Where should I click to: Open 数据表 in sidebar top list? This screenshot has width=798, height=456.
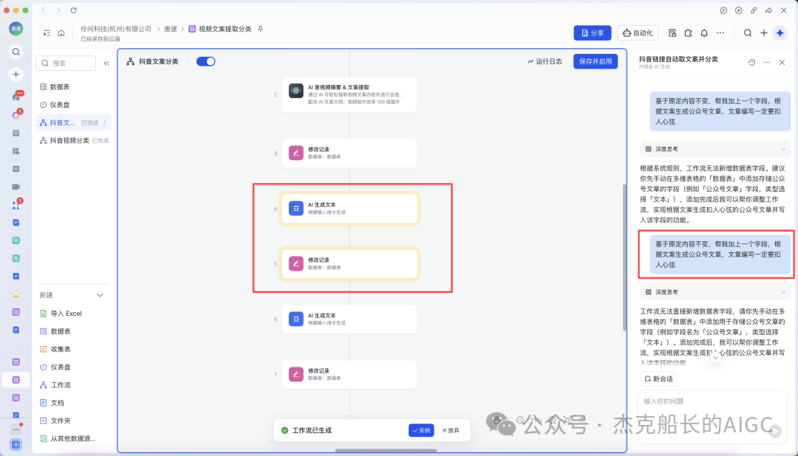73,87
